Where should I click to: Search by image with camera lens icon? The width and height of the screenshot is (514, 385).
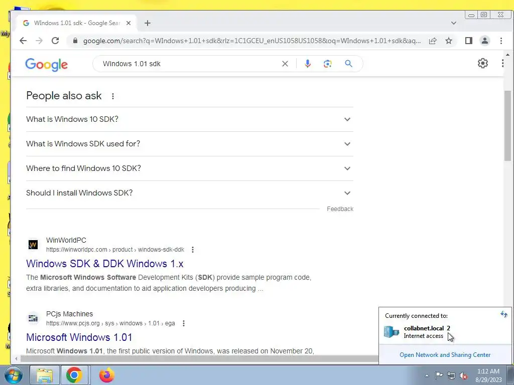click(x=327, y=64)
